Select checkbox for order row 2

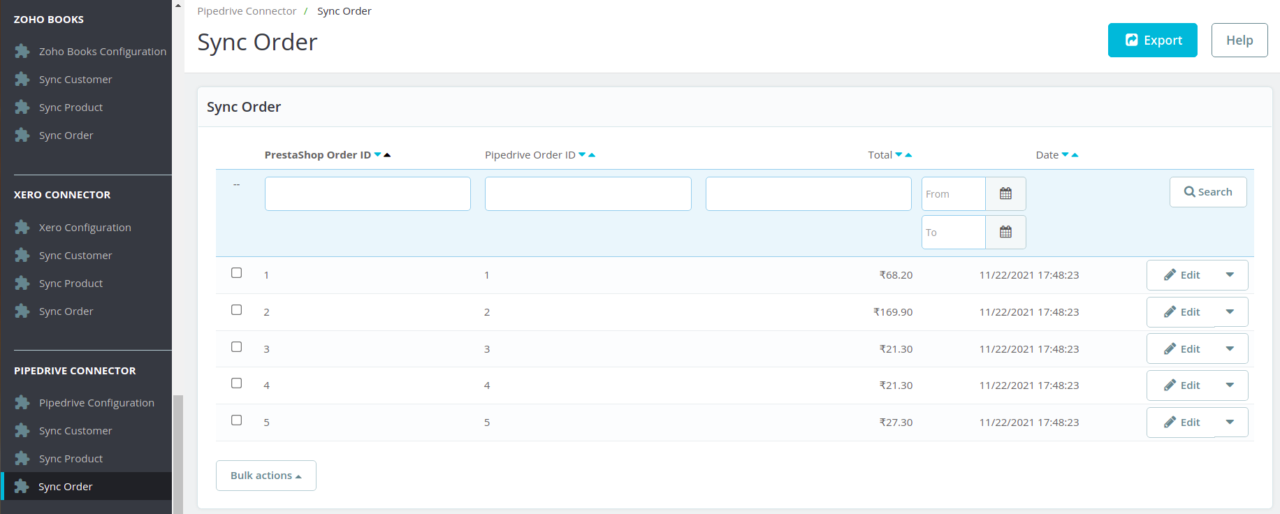(x=237, y=310)
